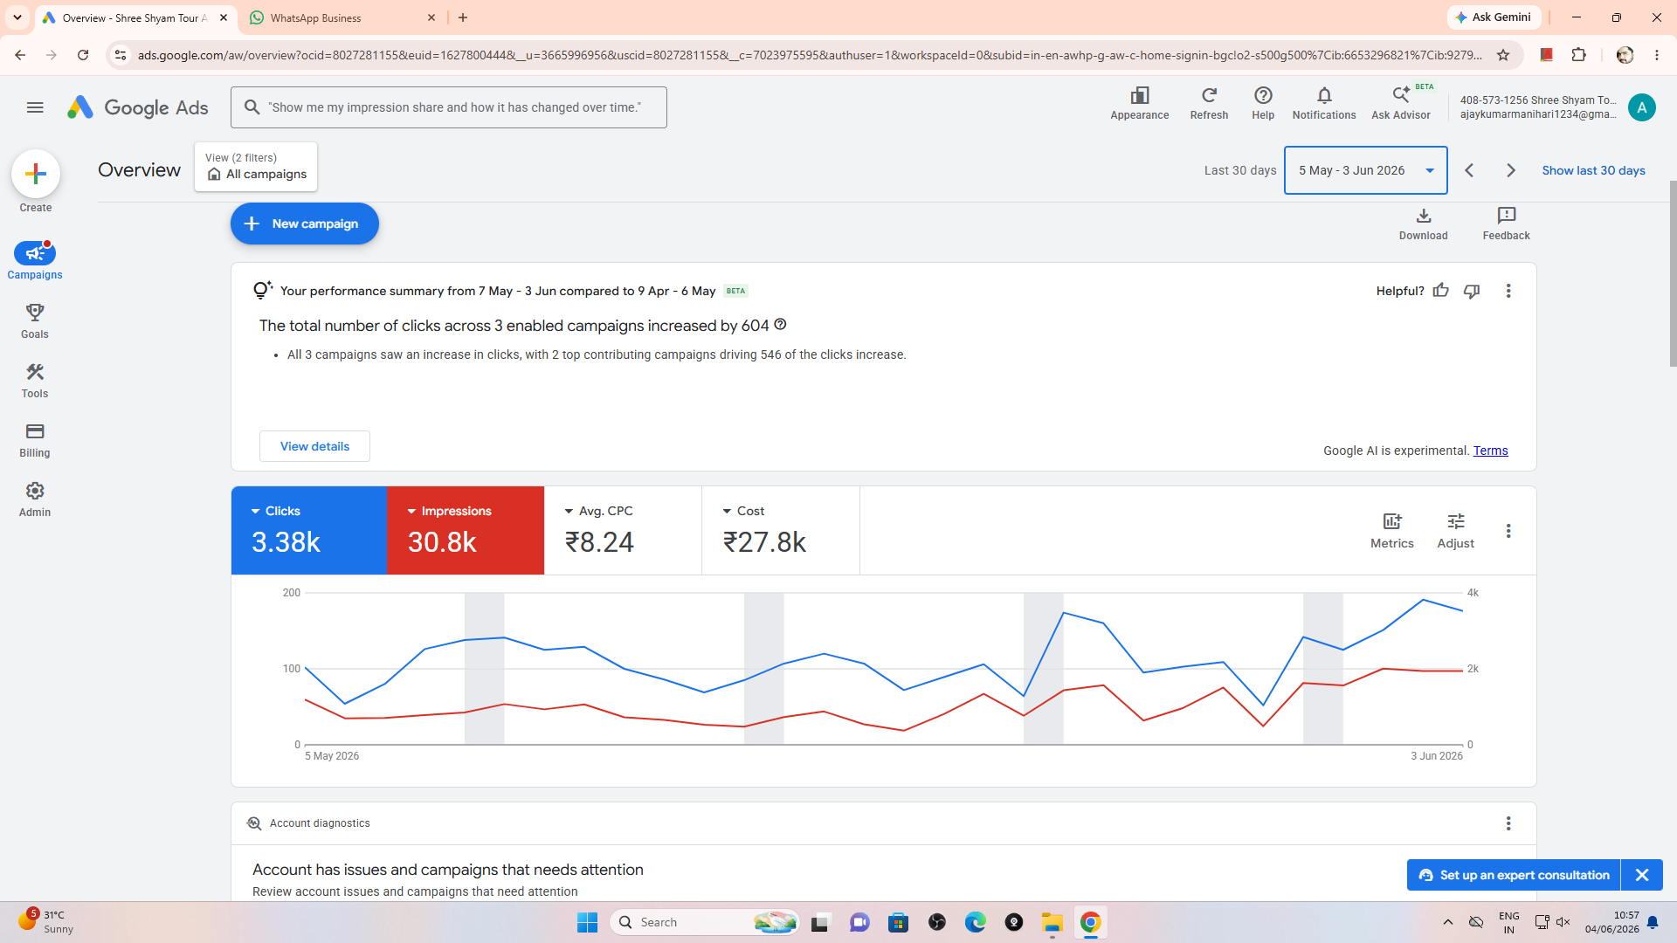The height and width of the screenshot is (943, 1677).
Task: Show hidden system tray icons
Action: pos(1447,922)
